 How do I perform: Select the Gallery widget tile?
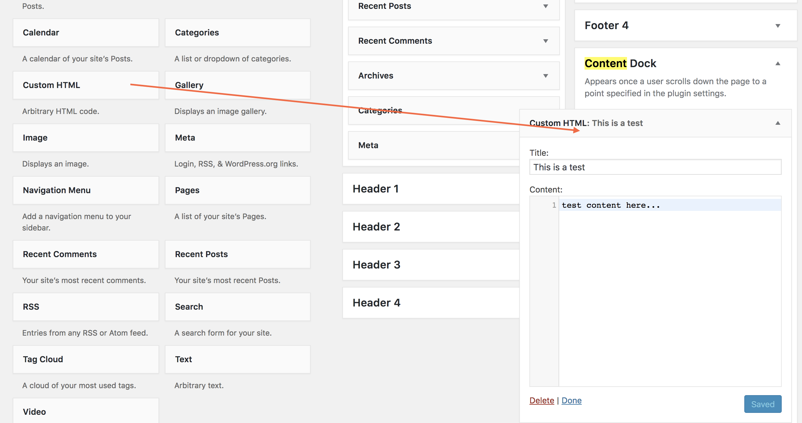[x=237, y=85]
